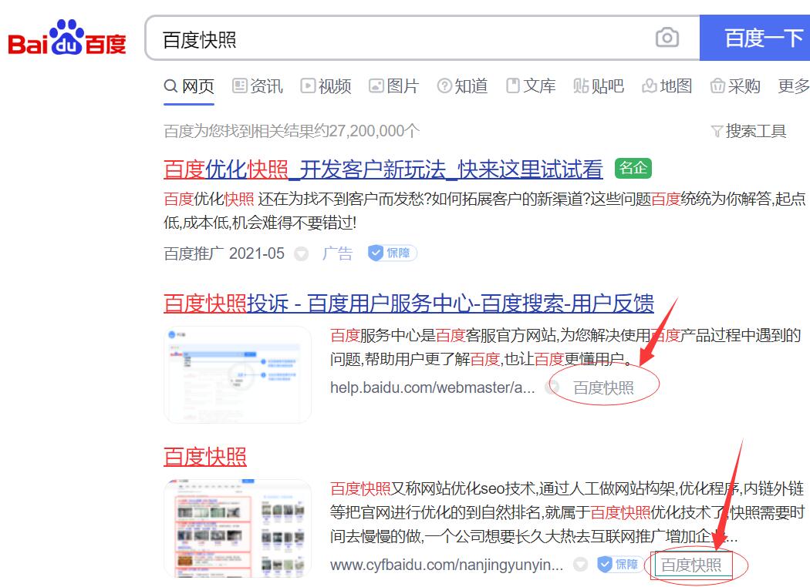
Task: Expand the 更多 tab menu
Action: 794,86
